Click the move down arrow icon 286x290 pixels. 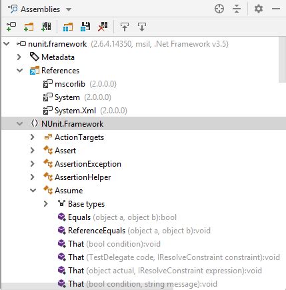[x=142, y=27]
